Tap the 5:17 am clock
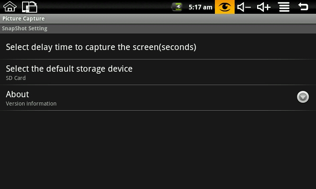This screenshot has height=189, width=316. 200,7
